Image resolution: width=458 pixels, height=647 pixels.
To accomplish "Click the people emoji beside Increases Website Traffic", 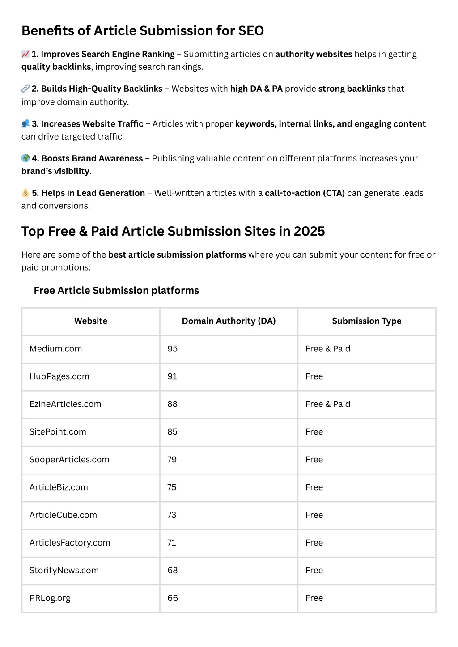I will [x=25, y=123].
